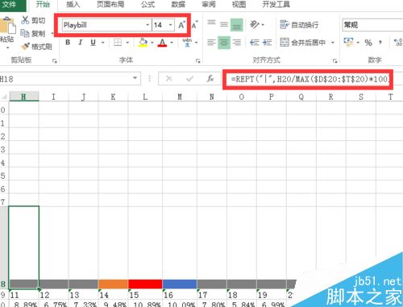This screenshot has height=307, width=403.
Task: Toggle Underline formatting
Action: [x=93, y=42]
